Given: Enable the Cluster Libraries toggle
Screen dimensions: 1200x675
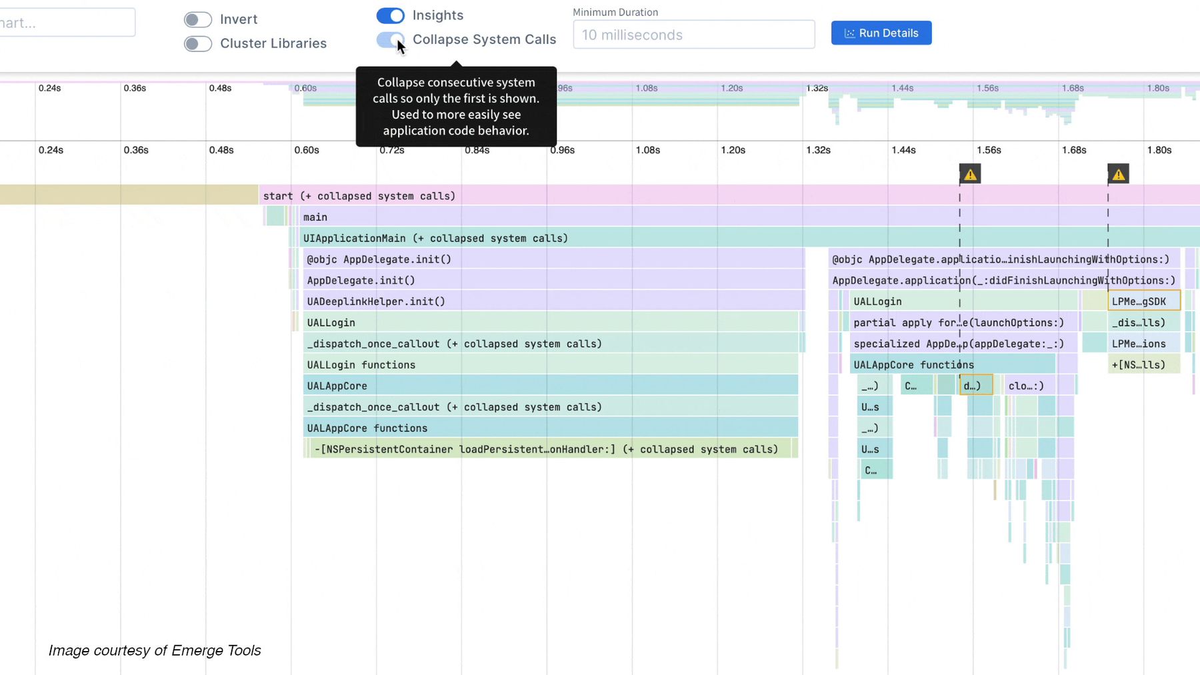Looking at the screenshot, I should tap(197, 43).
